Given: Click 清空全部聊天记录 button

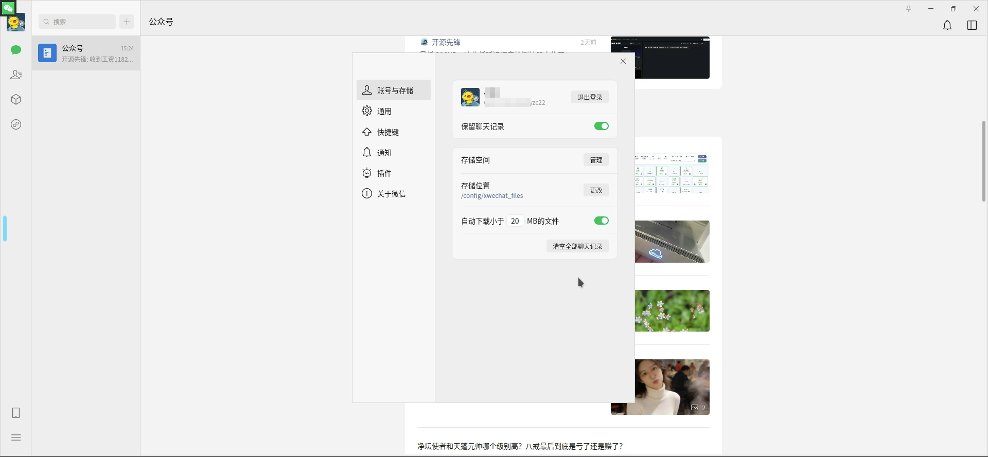Looking at the screenshot, I should 577,246.
